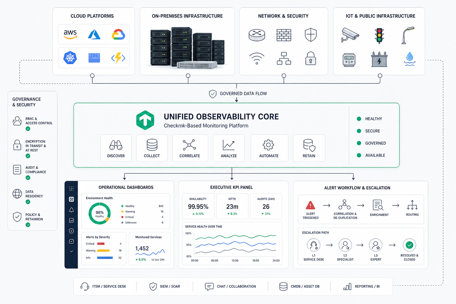Select the Correlation & De-duplication node icon

[344, 205]
